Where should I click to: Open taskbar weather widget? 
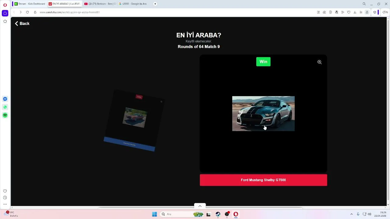(x=11, y=214)
